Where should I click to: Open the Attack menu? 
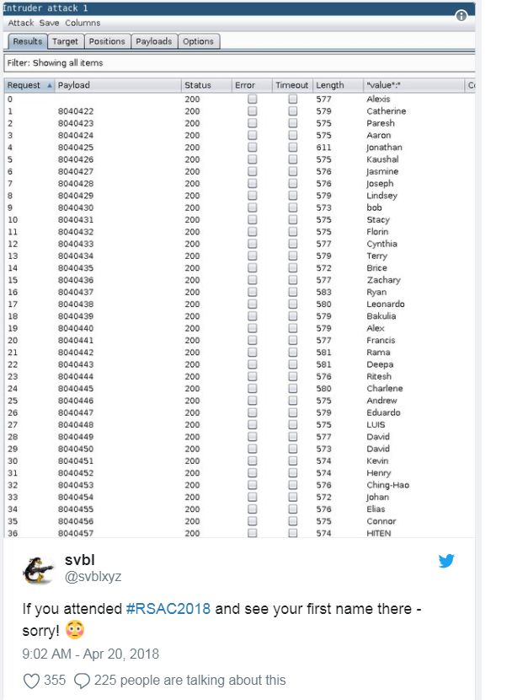pos(21,23)
